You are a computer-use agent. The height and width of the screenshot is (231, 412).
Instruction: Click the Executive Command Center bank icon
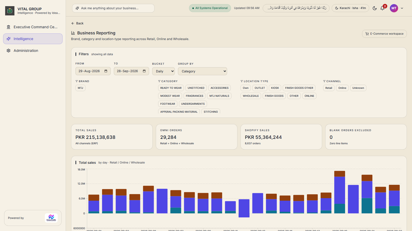(8, 27)
